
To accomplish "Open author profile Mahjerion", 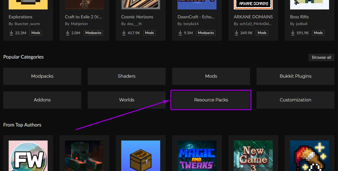I will pos(80,23).
